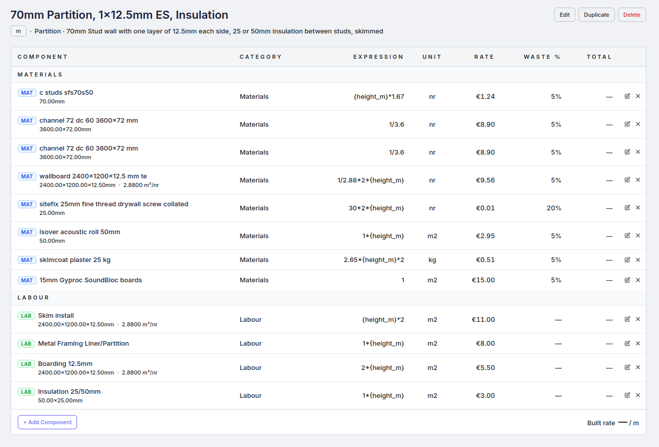The image size is (659, 447).
Task: Edit the 15mm Gyproc SoundBloc boards row
Action: [x=627, y=280]
